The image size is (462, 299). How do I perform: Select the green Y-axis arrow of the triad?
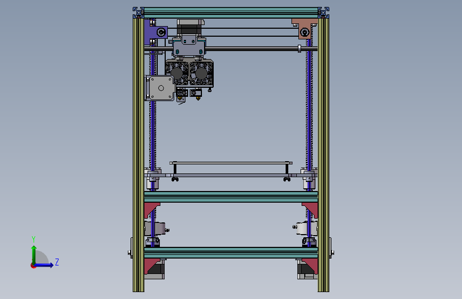tap(34, 255)
